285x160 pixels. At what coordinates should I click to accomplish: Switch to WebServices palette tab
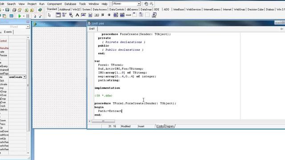194,9
